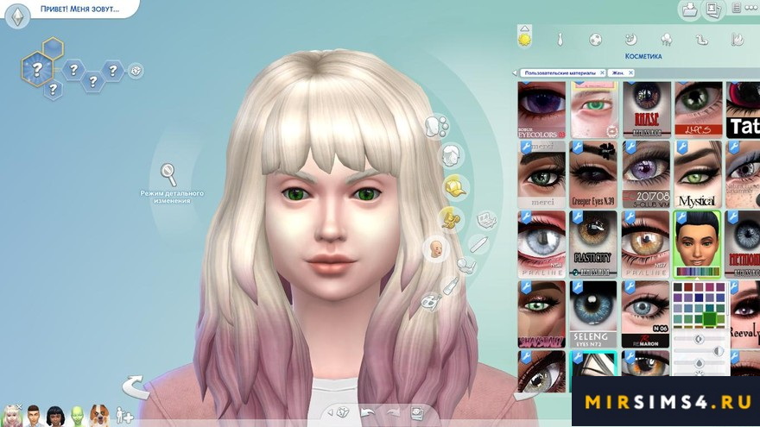Add a new Sim to household
This screenshot has height=427, width=760.
124,416
